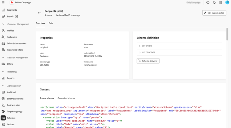Click the Edit custom detail button
231x128 pixels.
pyautogui.click(x=214, y=13)
